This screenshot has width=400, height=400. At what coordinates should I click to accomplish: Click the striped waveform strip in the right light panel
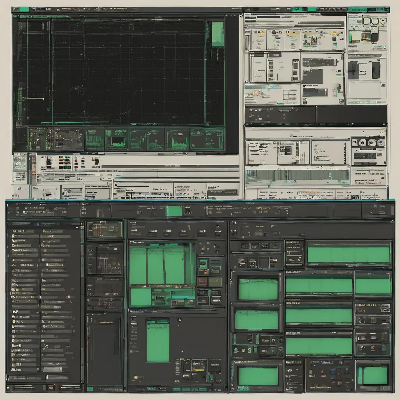298,175
